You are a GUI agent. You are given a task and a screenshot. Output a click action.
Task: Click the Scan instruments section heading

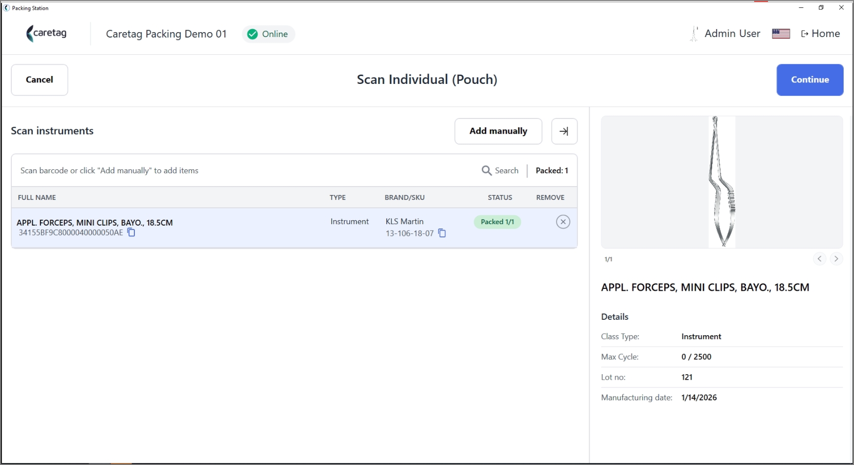52,131
